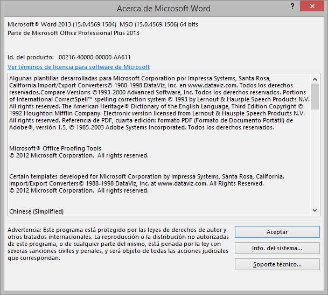Click the 'Id. del producto:' label
Image resolution: width=328 pixels, height=295 pixels.
click(x=31, y=57)
